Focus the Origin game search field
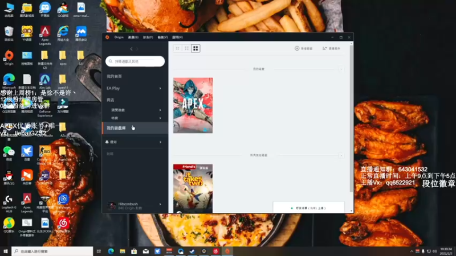456x256 pixels. point(135,61)
